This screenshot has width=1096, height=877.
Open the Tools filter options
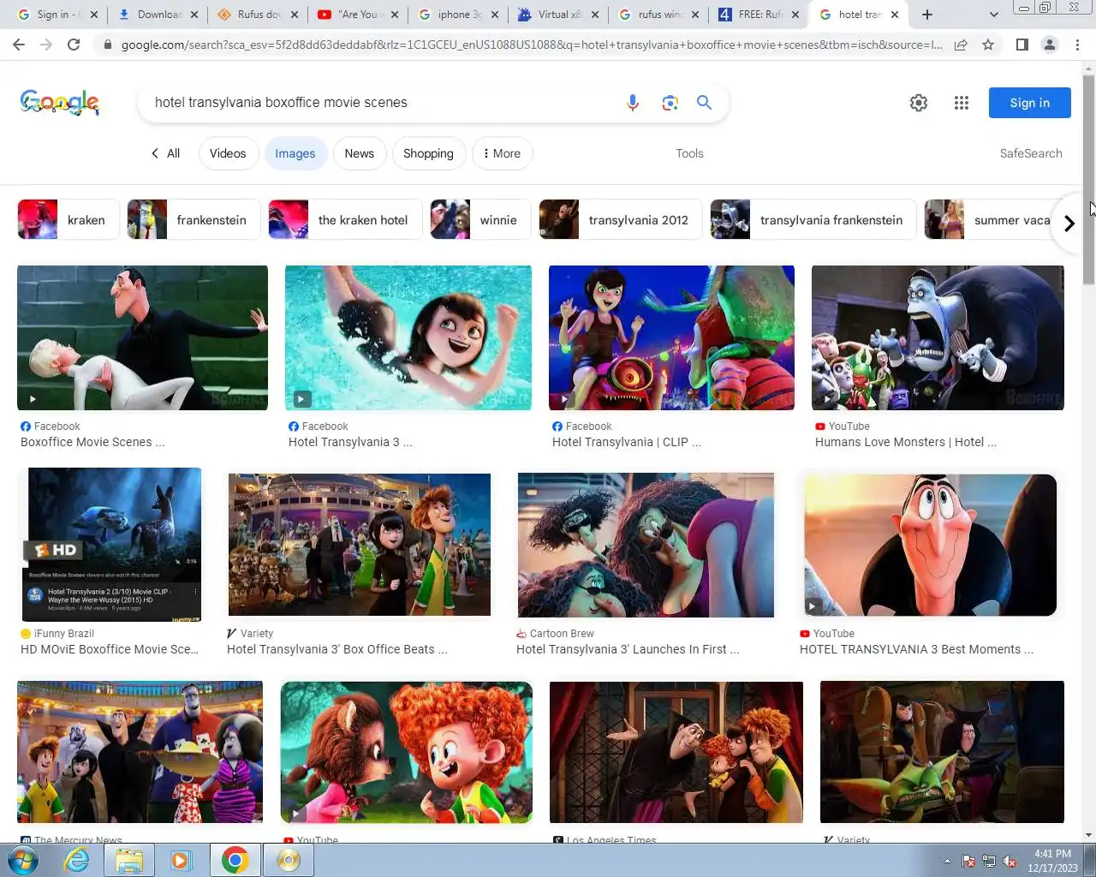point(689,153)
